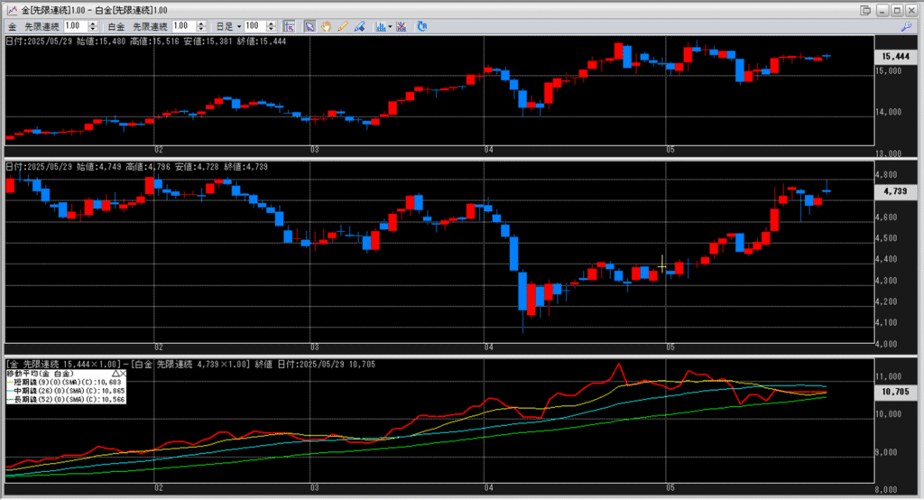Click the 4,800 axis label on platinum chart
924x500 pixels.
(x=886, y=175)
